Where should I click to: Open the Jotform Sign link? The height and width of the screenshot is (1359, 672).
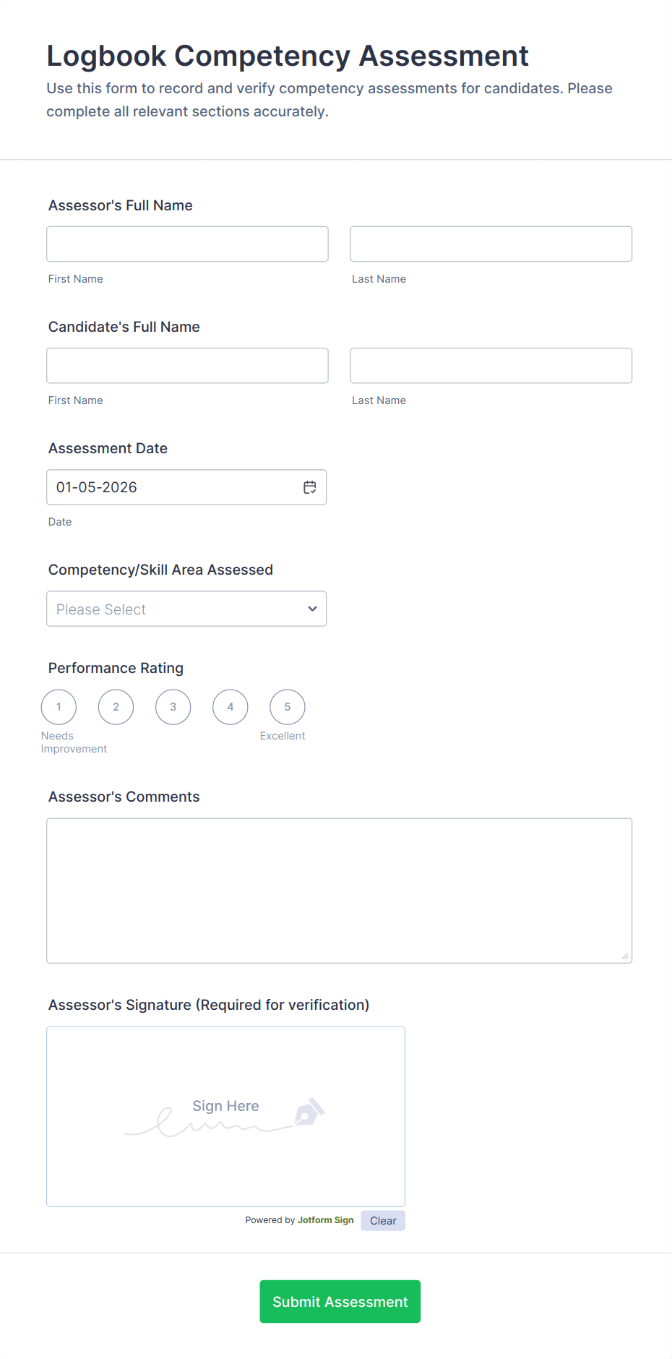pos(325,1220)
